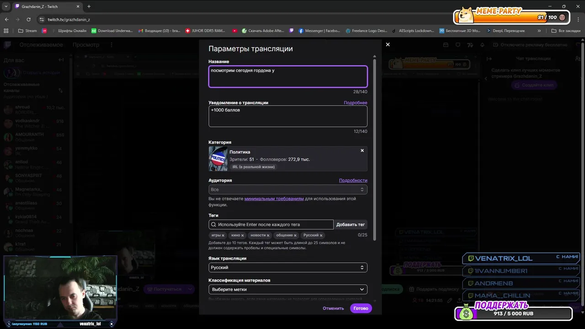Follow the 'минимальным требованиям' link

pyautogui.click(x=274, y=199)
